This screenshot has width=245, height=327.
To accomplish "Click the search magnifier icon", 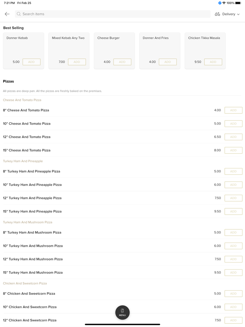I will [x=19, y=14].
